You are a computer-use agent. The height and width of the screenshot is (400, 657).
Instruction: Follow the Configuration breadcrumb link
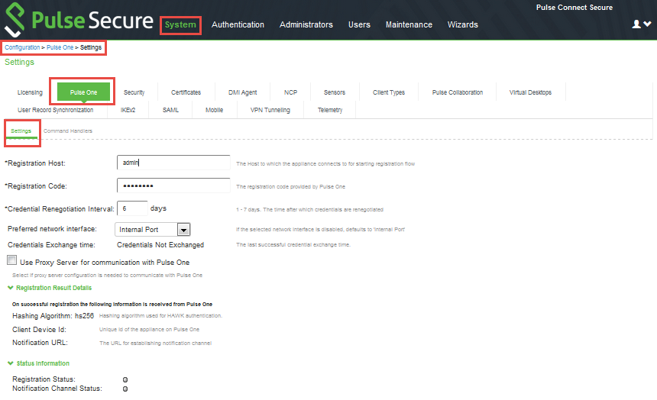click(x=22, y=47)
